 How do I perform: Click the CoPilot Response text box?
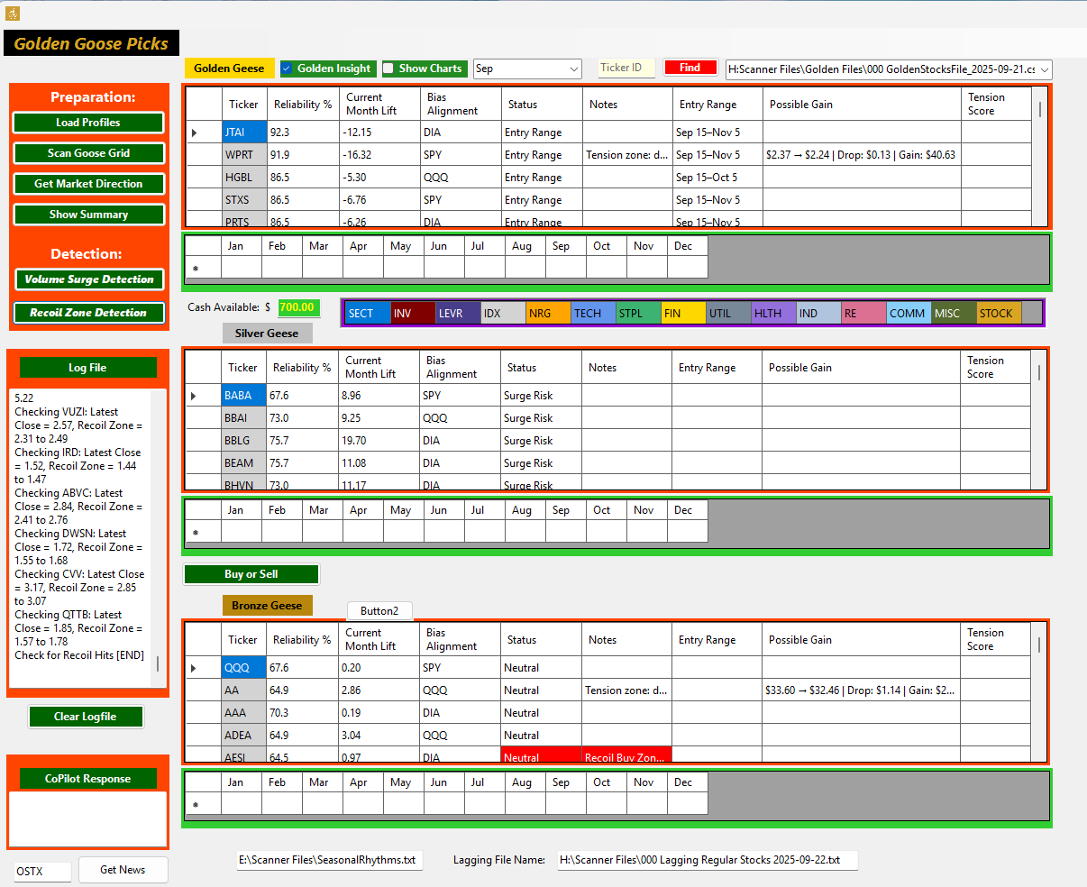(x=87, y=818)
